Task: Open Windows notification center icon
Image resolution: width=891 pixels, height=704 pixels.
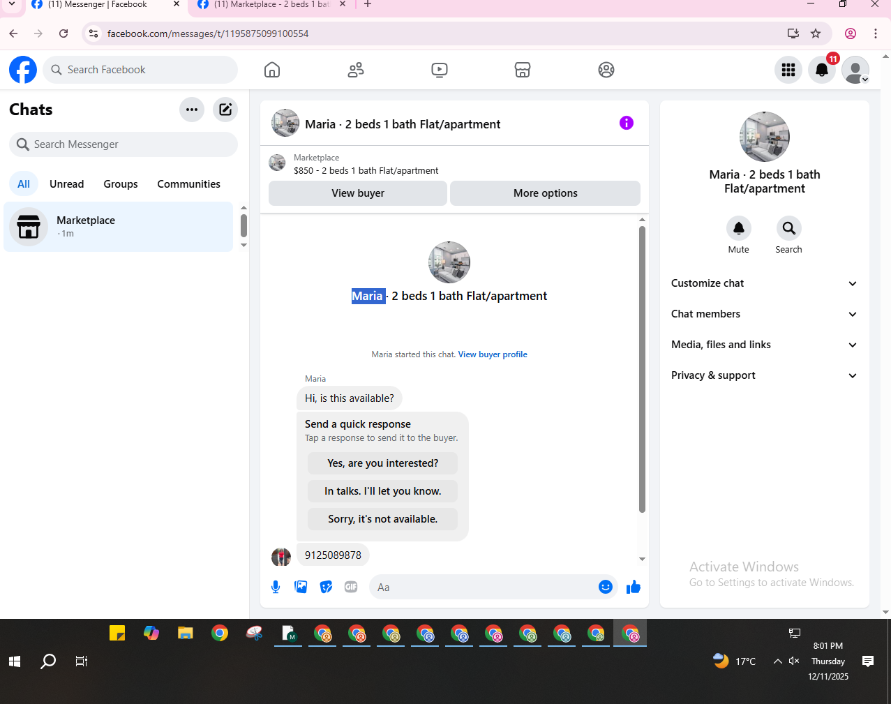Action: (868, 661)
